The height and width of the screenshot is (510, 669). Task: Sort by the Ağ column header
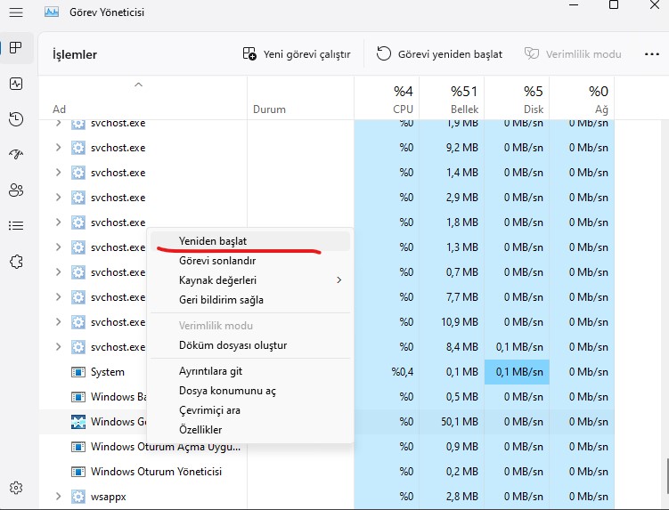coord(582,98)
